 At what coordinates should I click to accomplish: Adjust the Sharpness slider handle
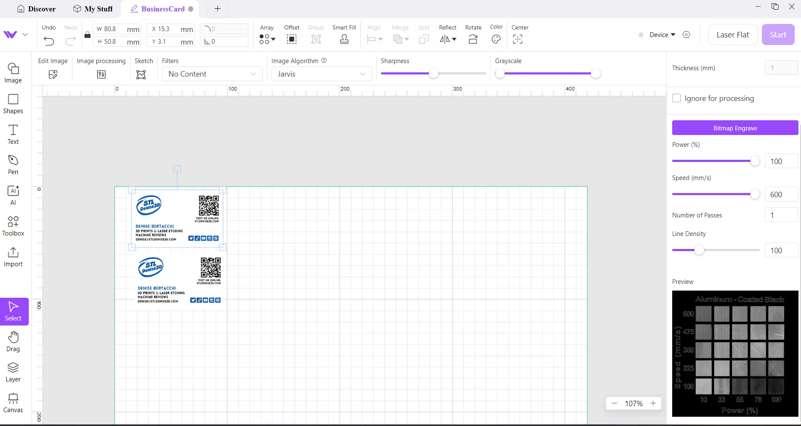(x=433, y=74)
